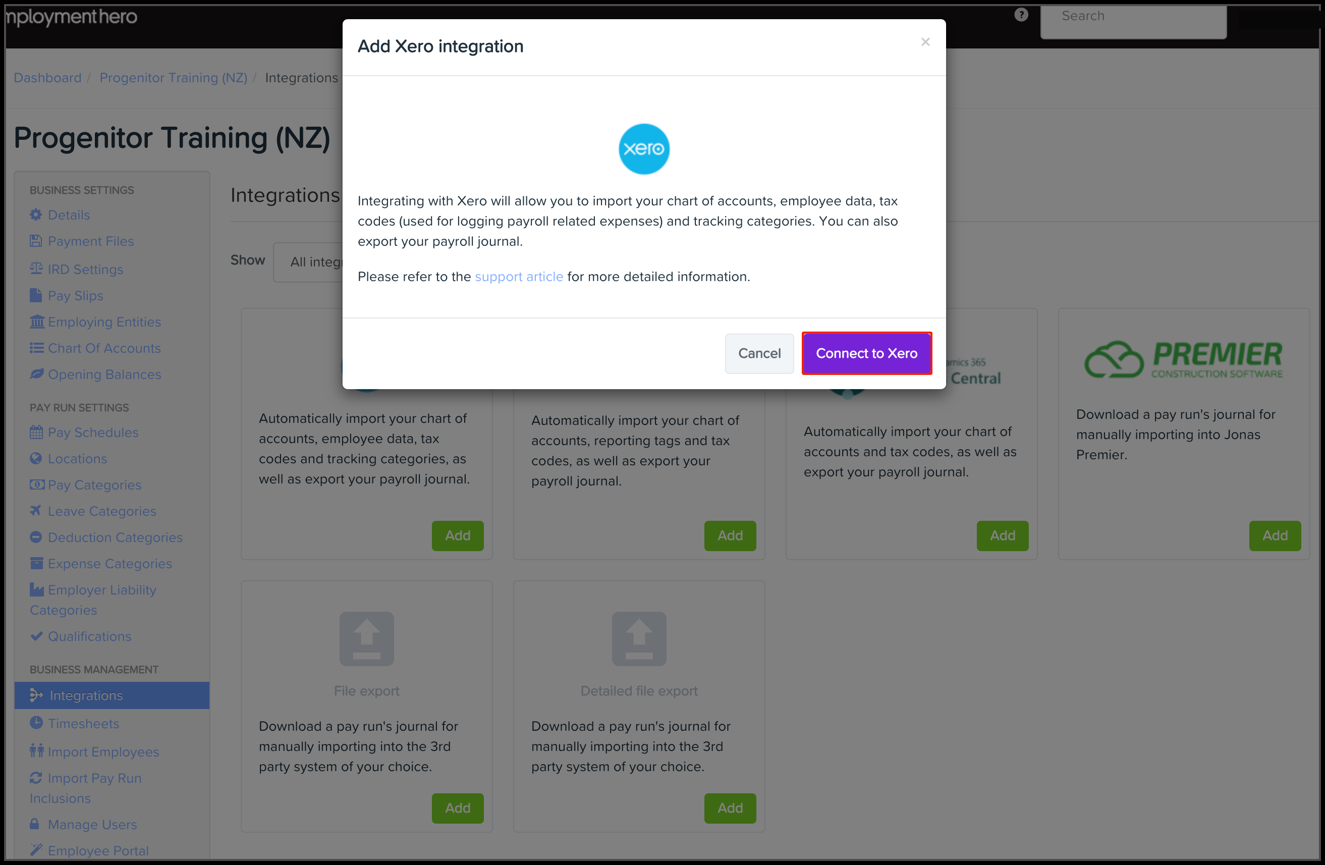The height and width of the screenshot is (865, 1325).
Task: Click Dashboard in the breadcrumb
Action: pos(47,77)
